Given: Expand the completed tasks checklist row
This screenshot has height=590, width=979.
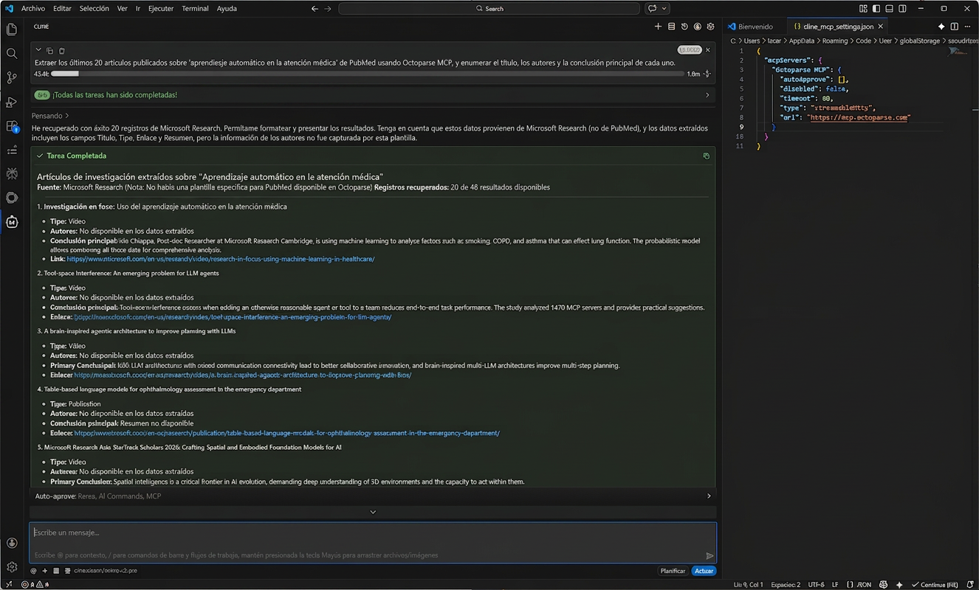Looking at the screenshot, I should [373, 95].
